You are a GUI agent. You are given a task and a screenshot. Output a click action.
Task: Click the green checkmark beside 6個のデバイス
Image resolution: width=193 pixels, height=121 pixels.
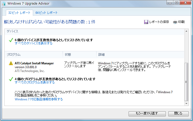[x=11, y=40]
